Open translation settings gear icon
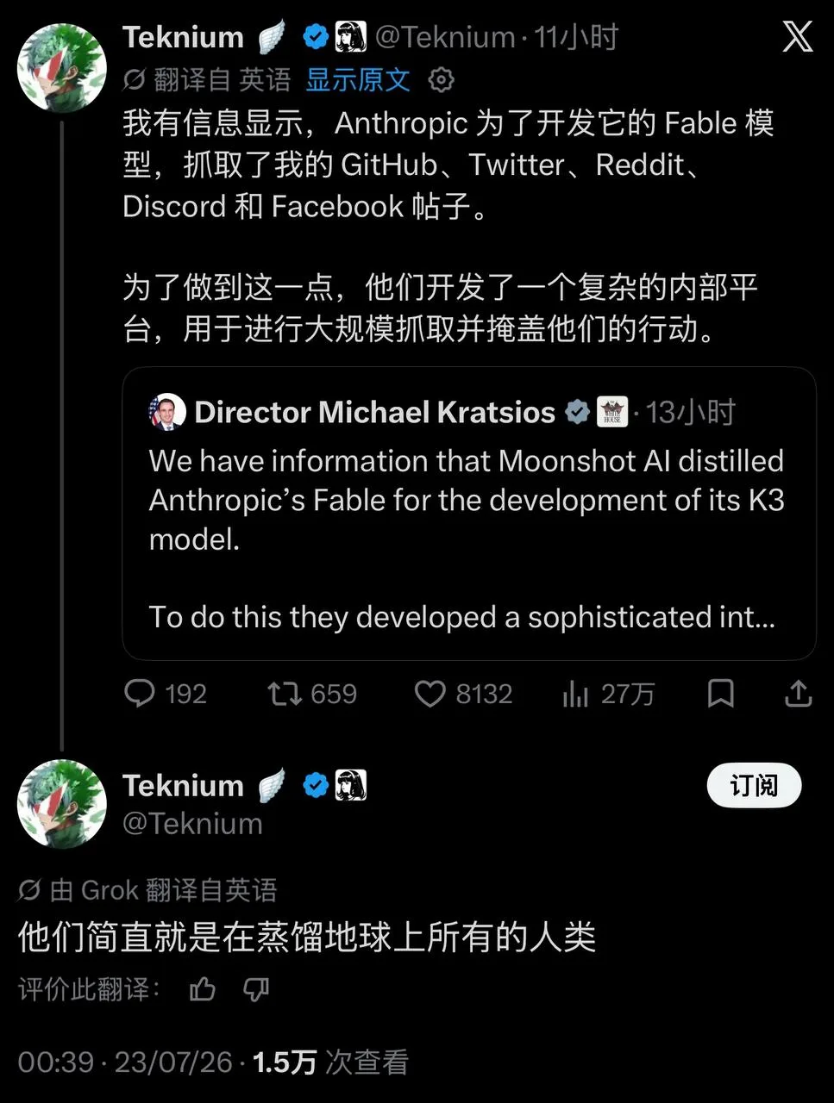The width and height of the screenshot is (834, 1103). pyautogui.click(x=441, y=80)
